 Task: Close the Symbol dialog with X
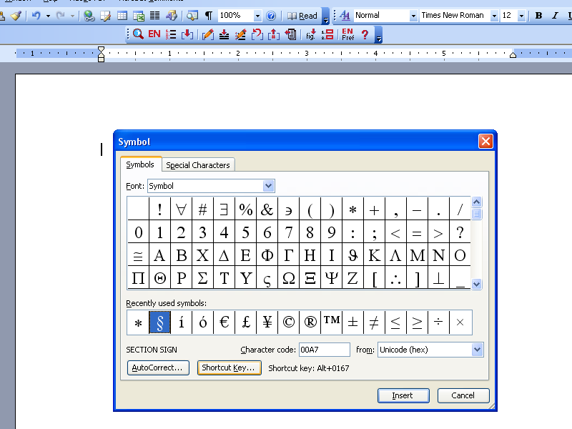[485, 141]
